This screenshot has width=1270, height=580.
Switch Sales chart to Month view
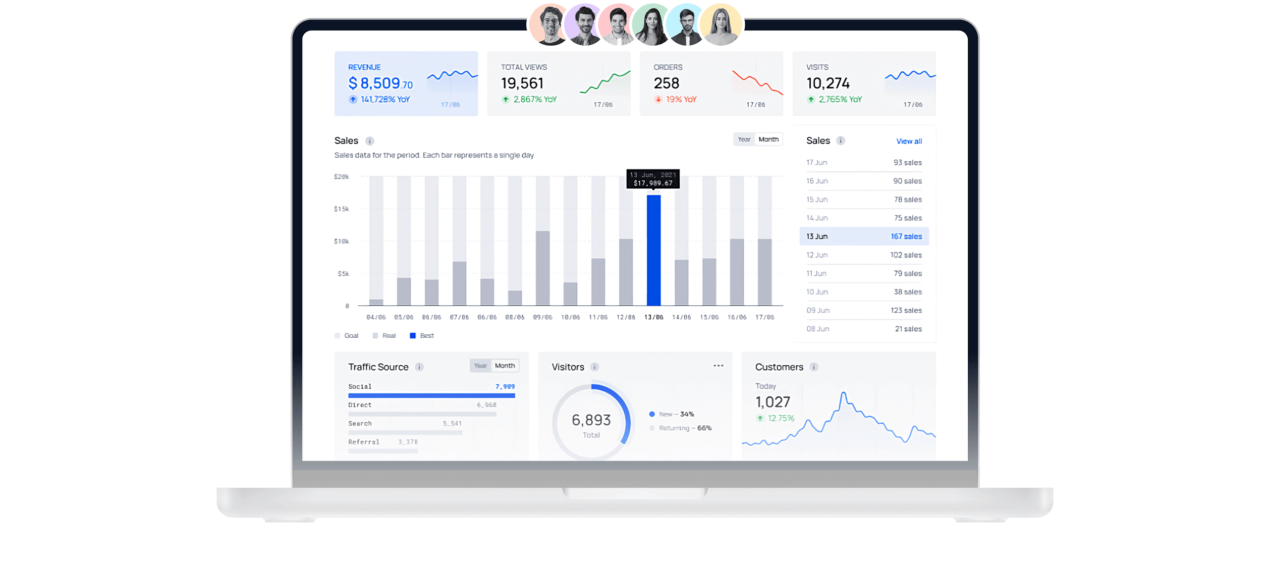coord(768,139)
